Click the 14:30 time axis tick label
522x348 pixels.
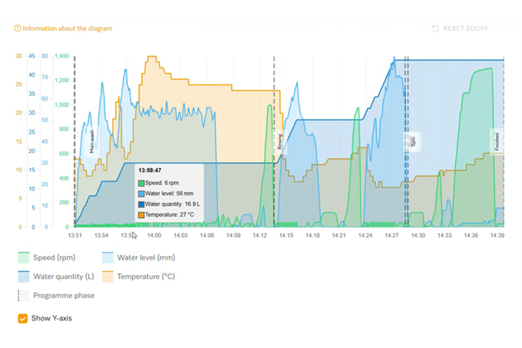[418, 235]
